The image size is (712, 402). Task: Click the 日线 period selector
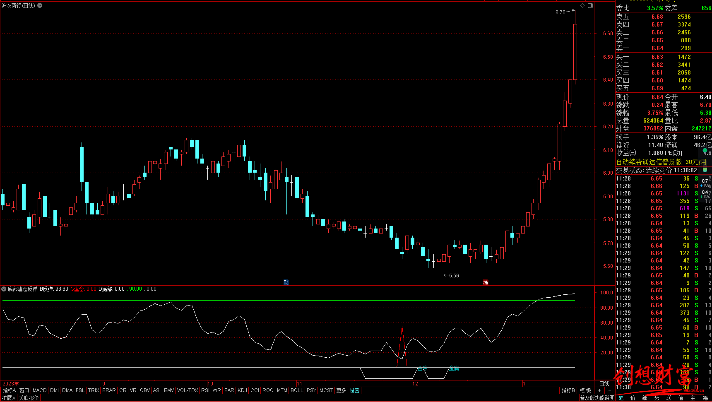click(x=604, y=383)
